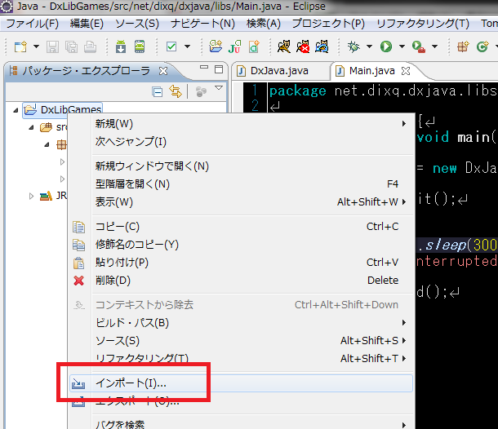
Task: Switch to the DxJava.java editor tab
Action: (x=279, y=71)
